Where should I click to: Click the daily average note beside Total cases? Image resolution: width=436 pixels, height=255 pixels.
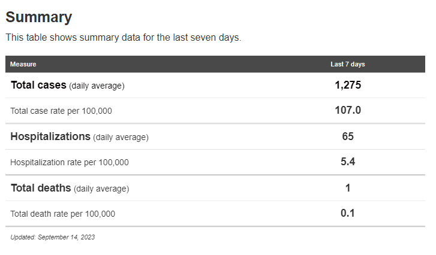[97, 86]
